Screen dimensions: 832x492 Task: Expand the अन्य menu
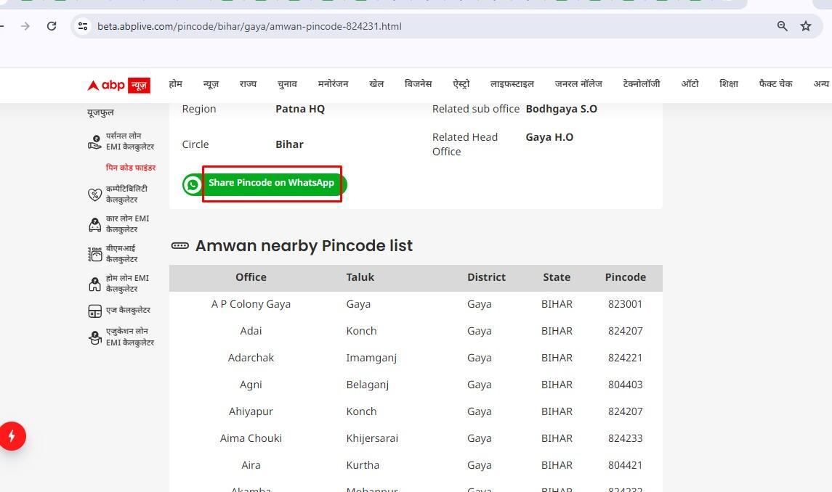pyautogui.click(x=821, y=84)
